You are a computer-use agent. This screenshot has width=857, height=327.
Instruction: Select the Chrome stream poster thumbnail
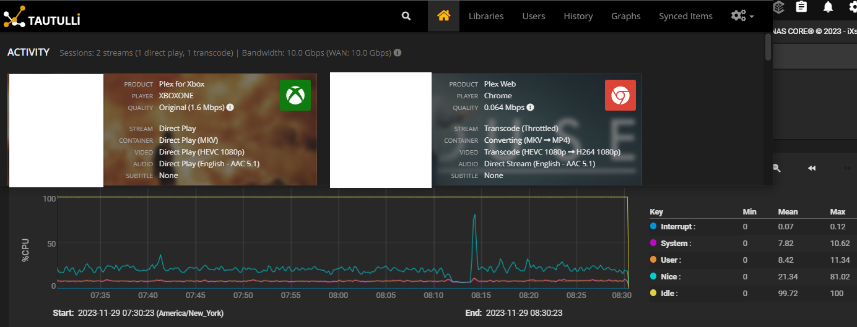(x=381, y=130)
